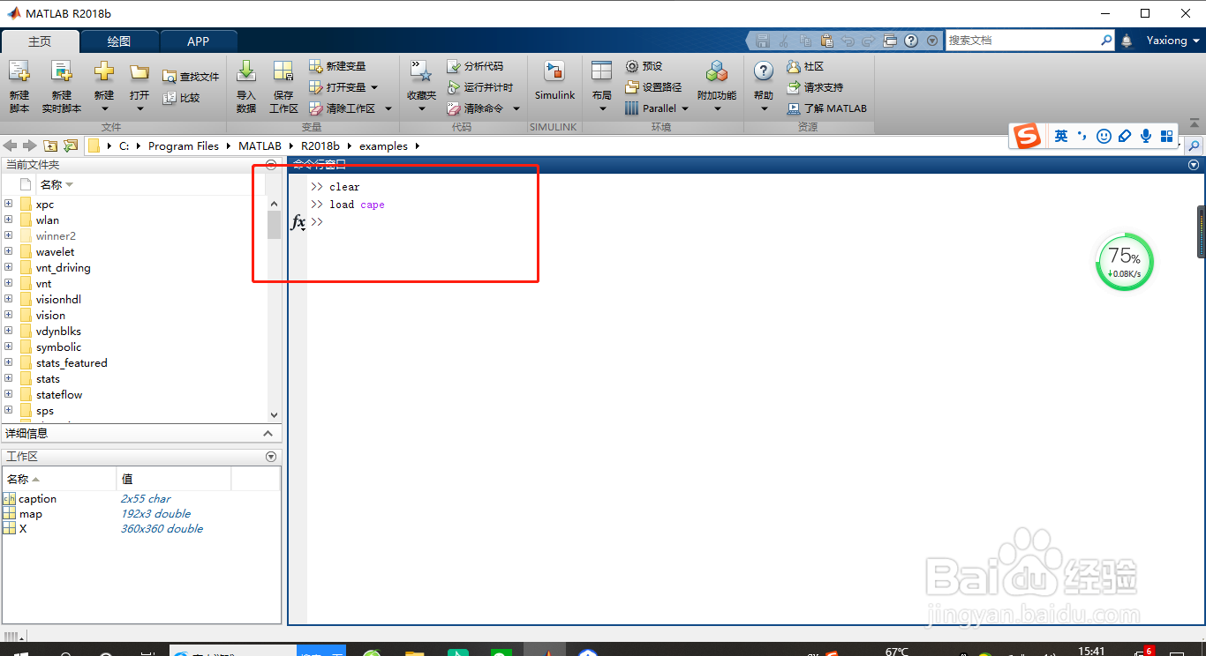Open the 工作区 workspace panel menu
The image size is (1206, 656).
click(271, 457)
